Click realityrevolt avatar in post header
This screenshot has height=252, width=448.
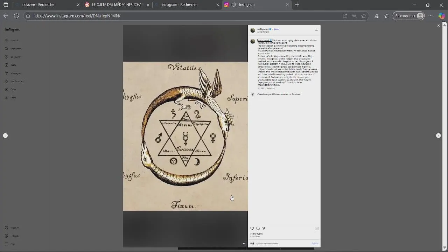click(253, 30)
